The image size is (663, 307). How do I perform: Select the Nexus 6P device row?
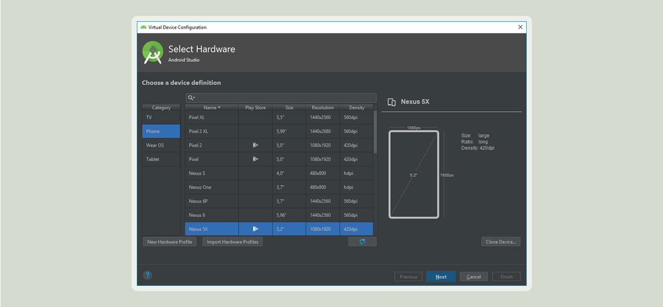click(x=279, y=201)
